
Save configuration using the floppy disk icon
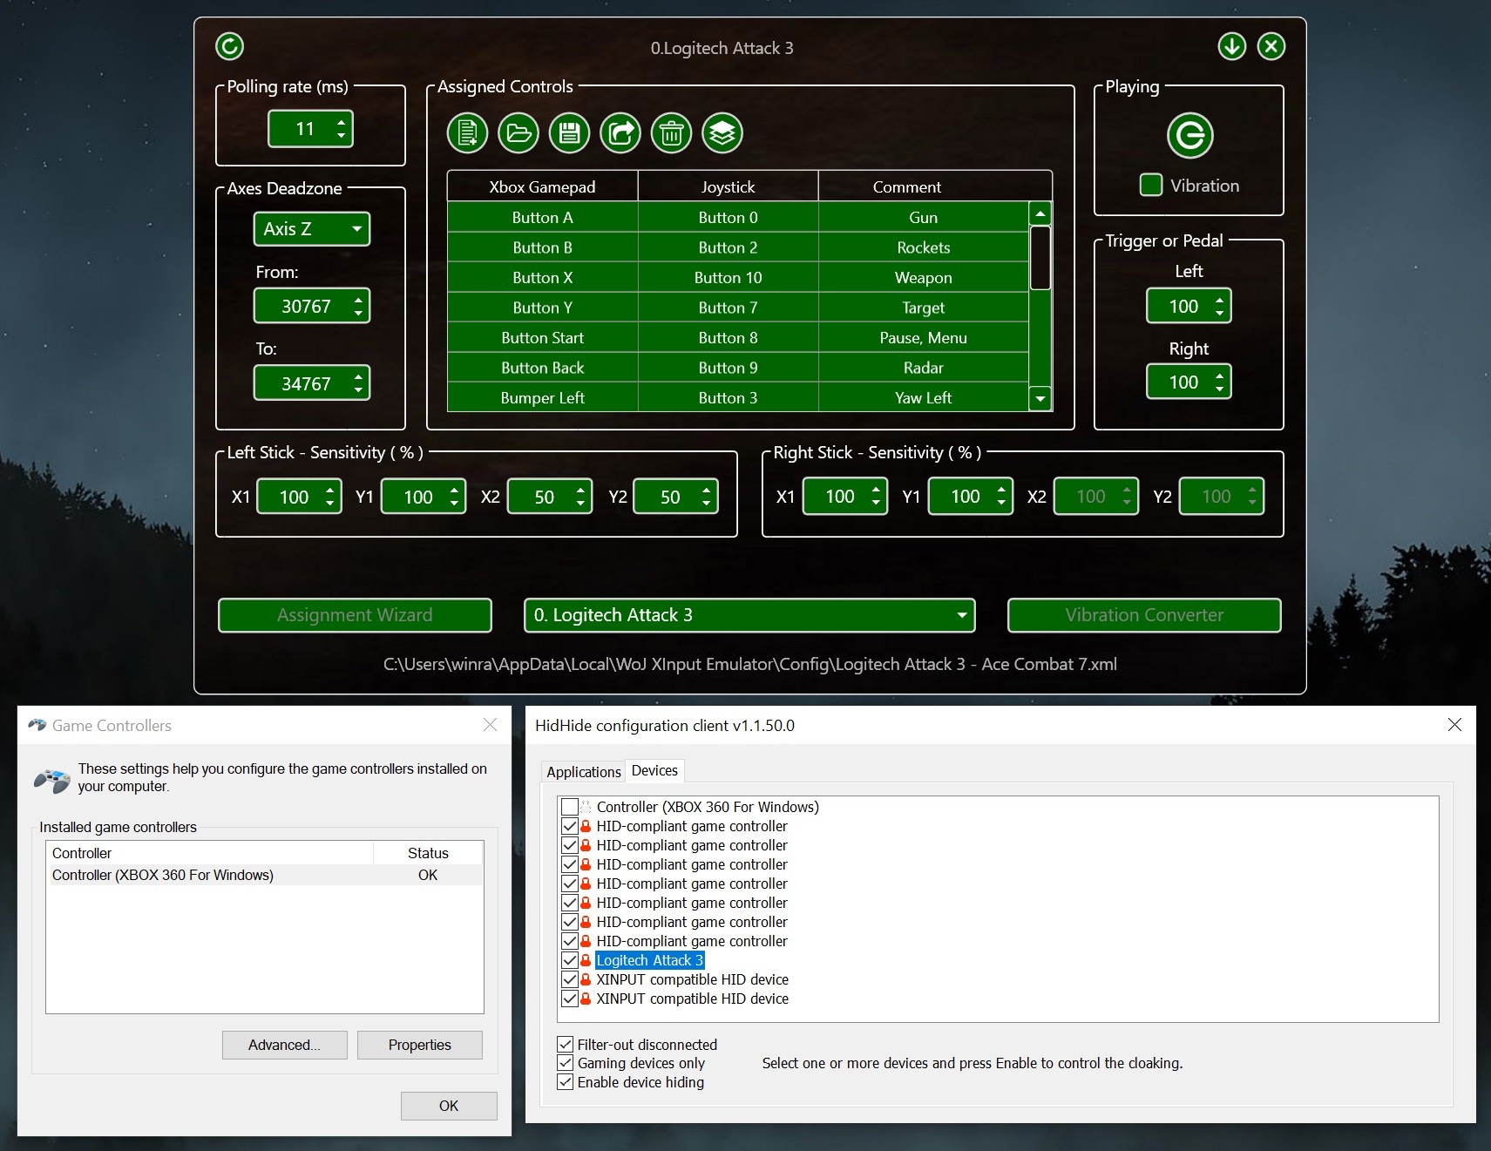click(x=569, y=133)
